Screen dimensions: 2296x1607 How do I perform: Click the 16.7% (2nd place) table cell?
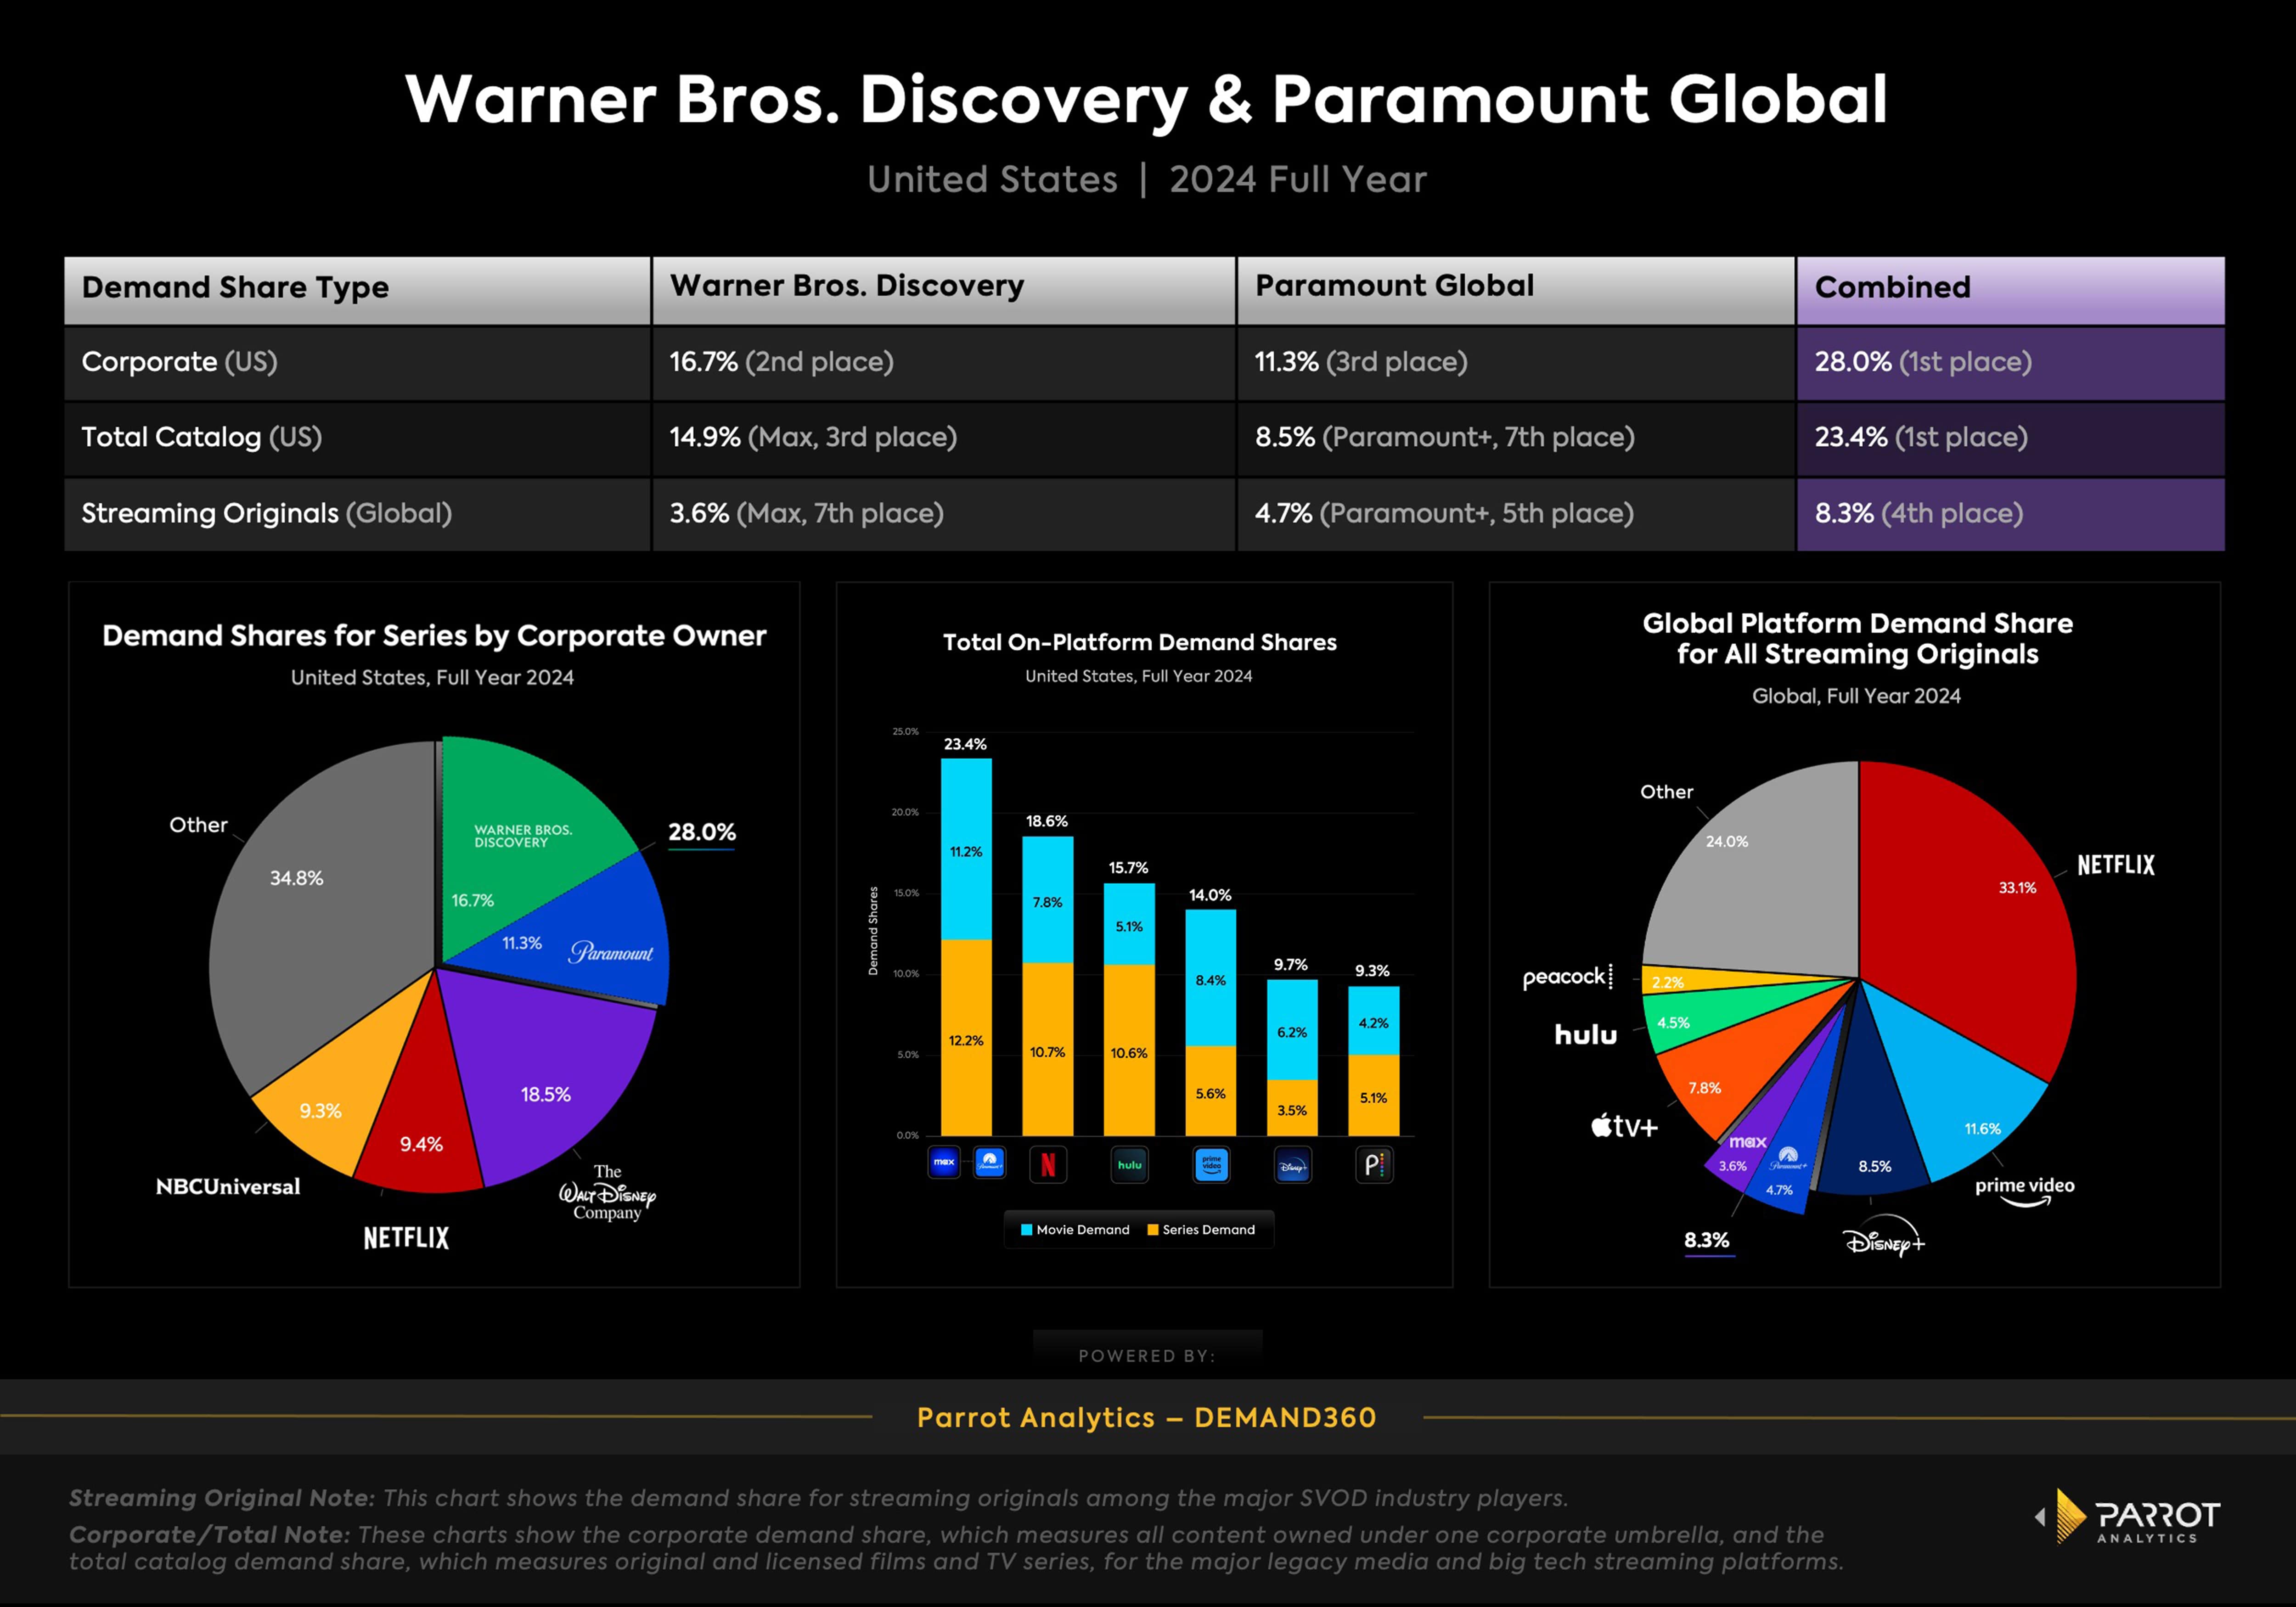pos(944,363)
